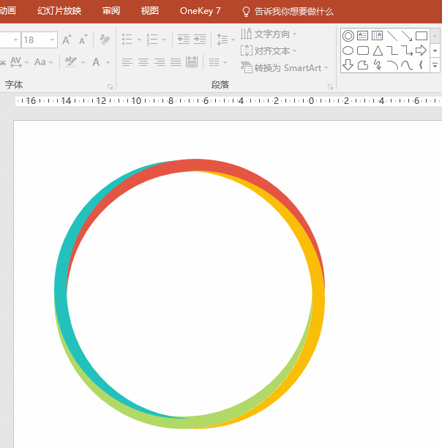This screenshot has height=448, width=442.
Task: Select the right arrow shape
Action: click(422, 51)
